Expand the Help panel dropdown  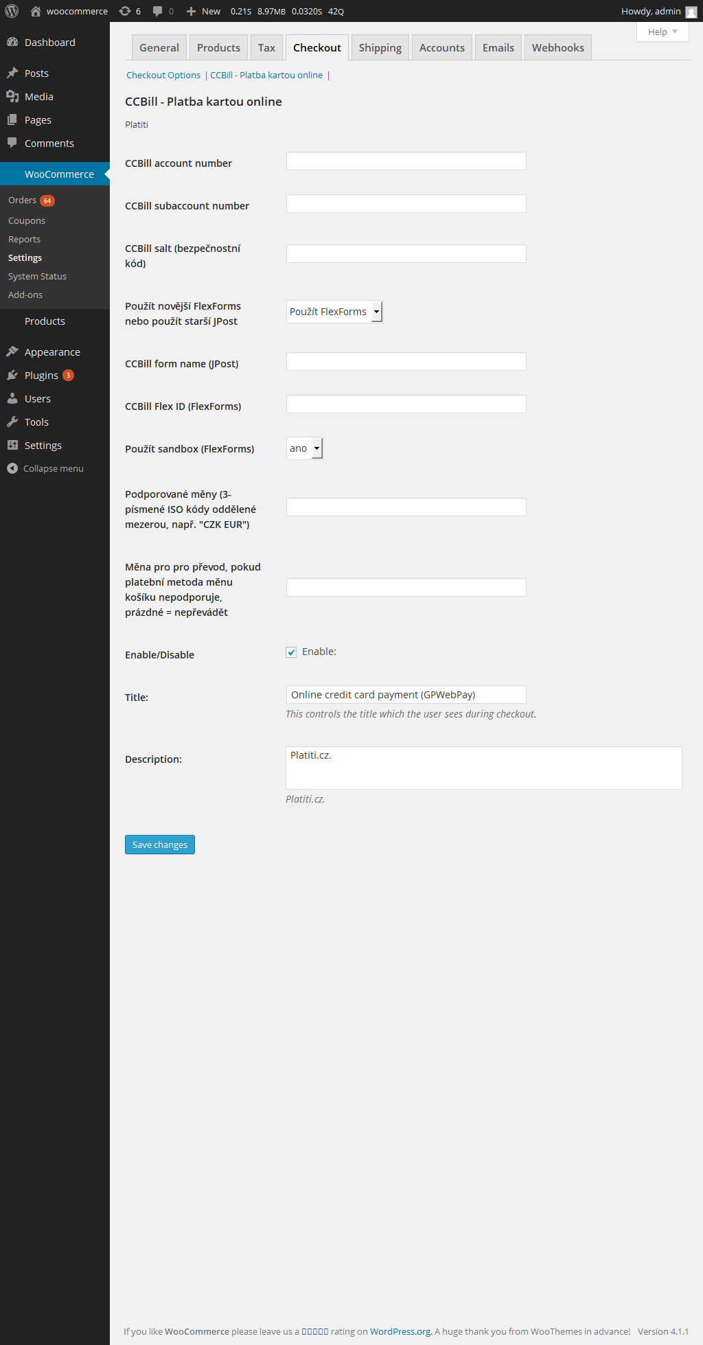pos(662,32)
